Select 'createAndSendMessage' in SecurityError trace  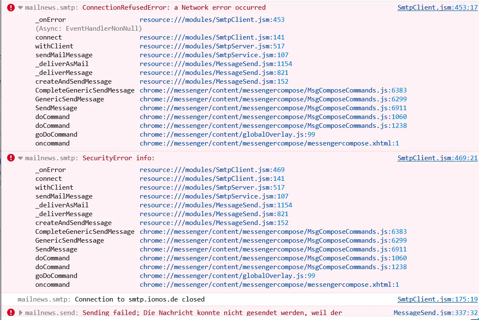73,223
